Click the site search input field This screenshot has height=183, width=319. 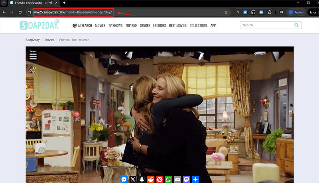coord(266,25)
